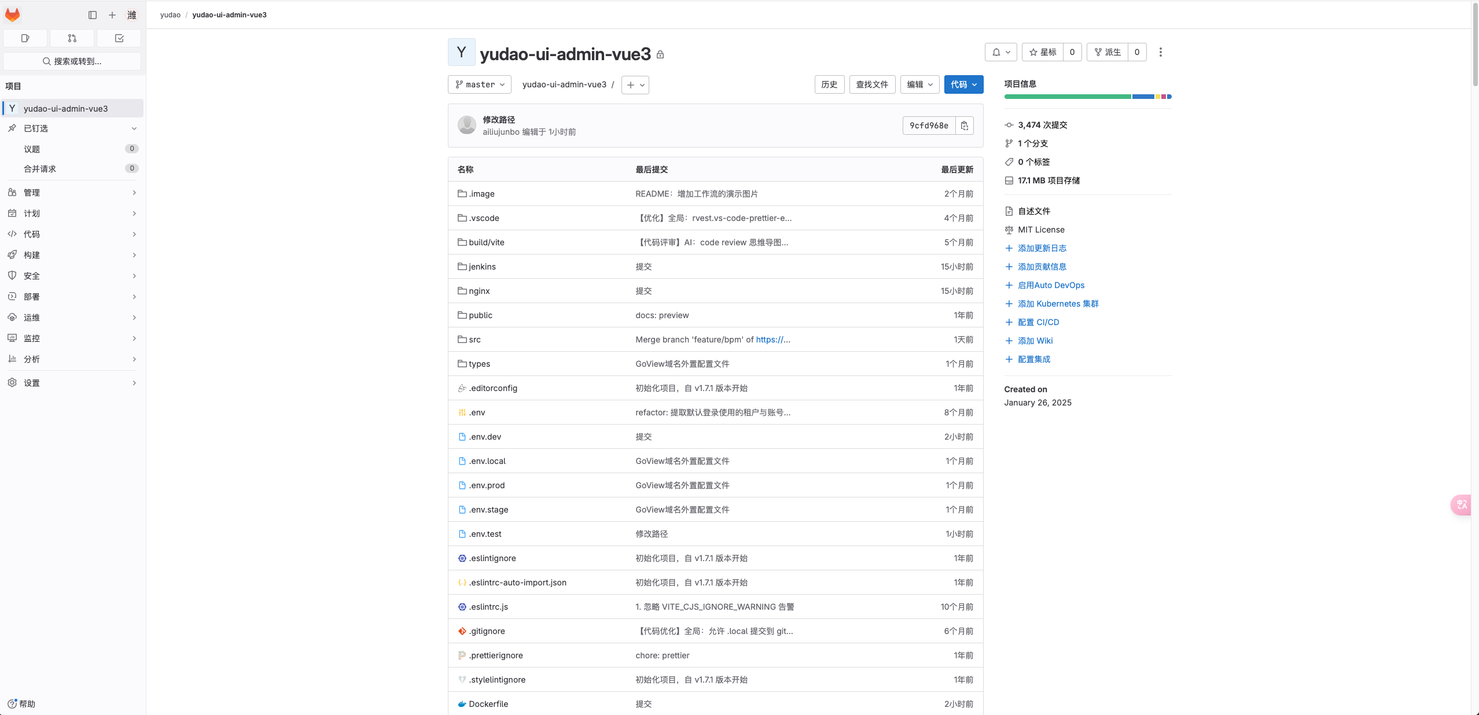Click 添加更新日志 add changelog
Screen dimensions: 1479x715
[x=1042, y=248]
